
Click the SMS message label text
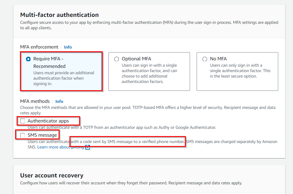coord(42,135)
